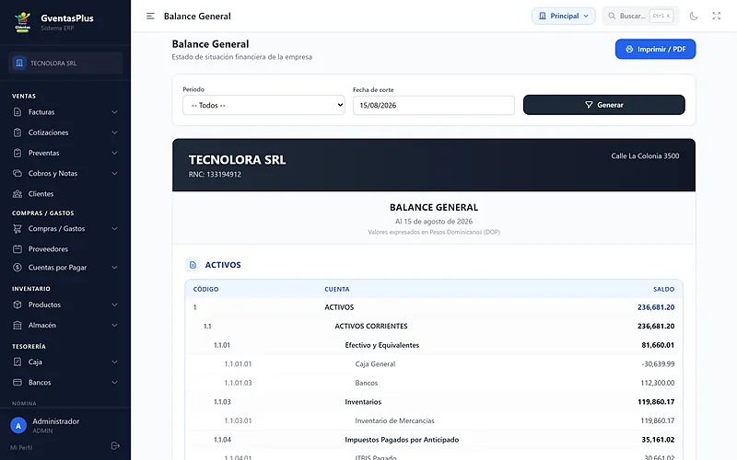Expand the Facturas submenu chevron

114,112
